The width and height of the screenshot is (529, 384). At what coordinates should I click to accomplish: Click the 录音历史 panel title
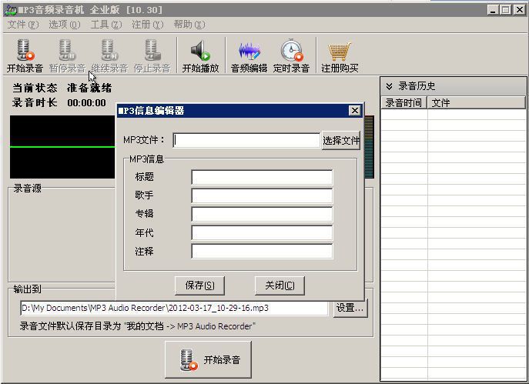pyautogui.click(x=417, y=86)
